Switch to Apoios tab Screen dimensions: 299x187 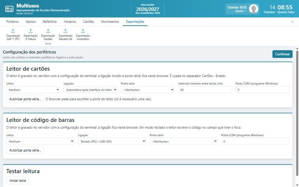(x=31, y=22)
